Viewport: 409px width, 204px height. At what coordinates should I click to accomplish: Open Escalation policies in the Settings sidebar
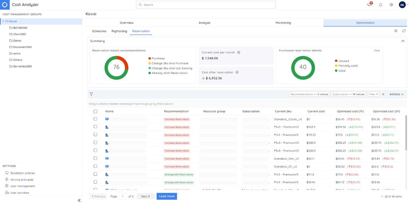tap(21, 173)
